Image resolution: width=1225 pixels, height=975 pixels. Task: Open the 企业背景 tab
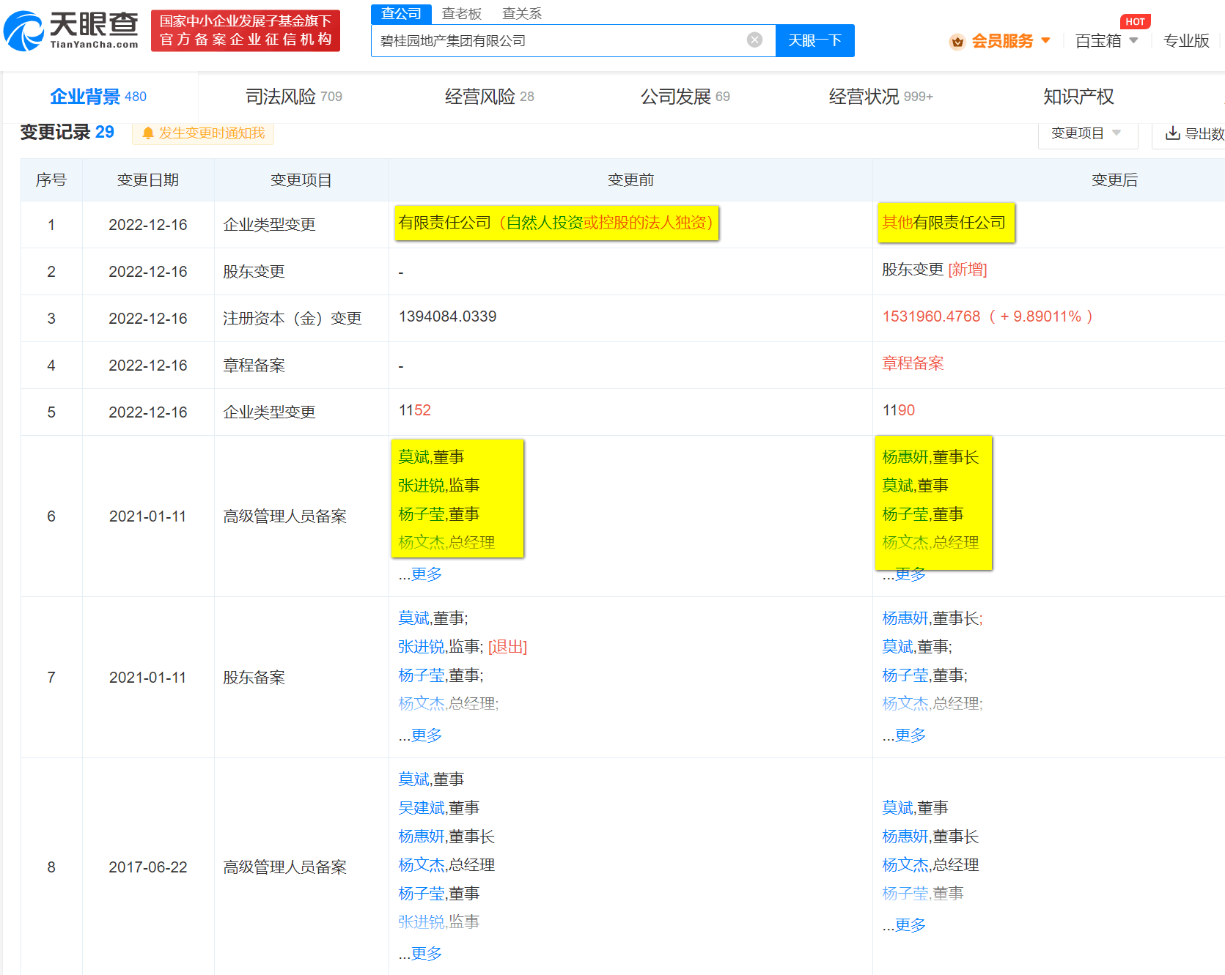coord(98,97)
